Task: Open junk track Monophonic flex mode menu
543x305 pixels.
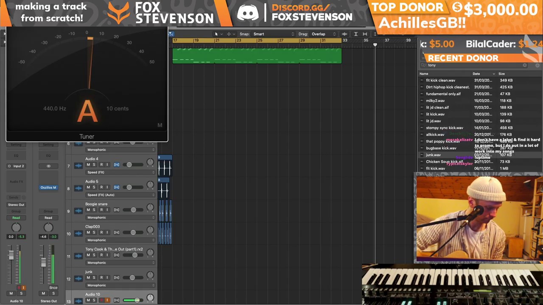Action: pos(120,285)
